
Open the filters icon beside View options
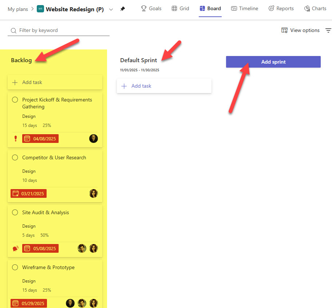pyautogui.click(x=328, y=31)
